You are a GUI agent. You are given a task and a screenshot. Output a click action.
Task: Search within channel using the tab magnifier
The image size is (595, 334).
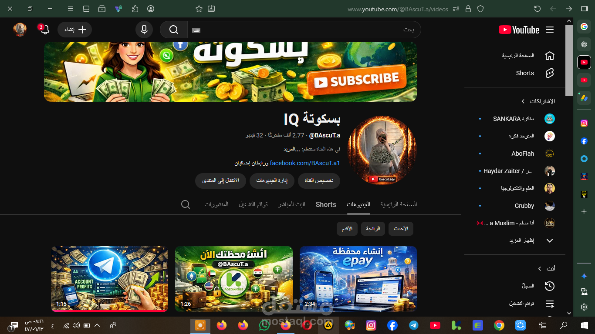[x=186, y=204]
